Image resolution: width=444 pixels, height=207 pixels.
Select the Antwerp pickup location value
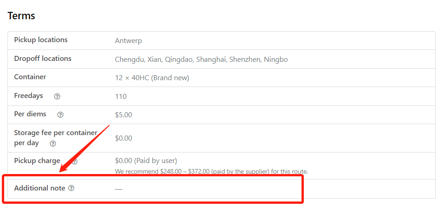tap(128, 41)
